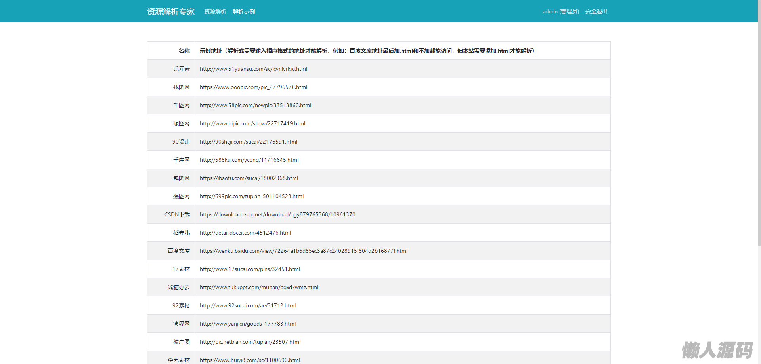Click the 觅元素 name cell
This screenshot has width=761, height=364.
point(171,69)
